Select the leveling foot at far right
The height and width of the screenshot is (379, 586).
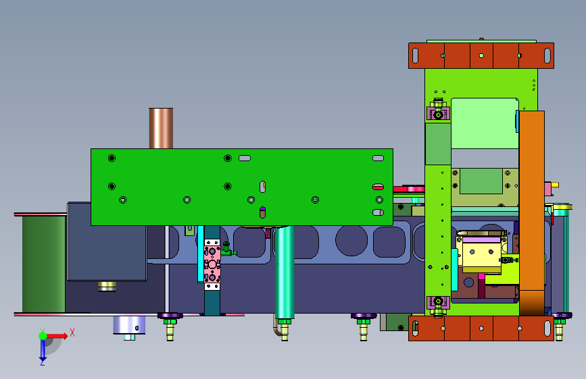(559, 327)
